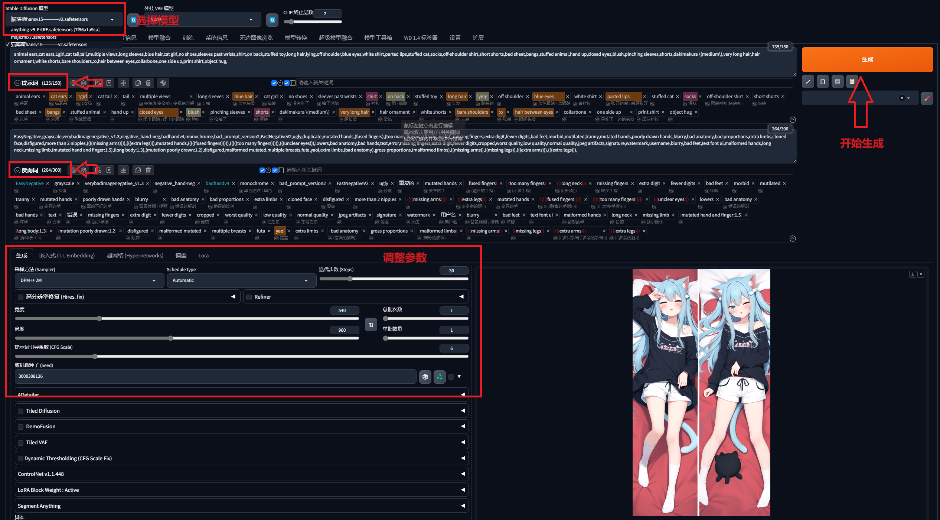Screen dimensions: 940x520
Task: Open the Stable Diffusion model dropdown
Action: click(x=64, y=19)
